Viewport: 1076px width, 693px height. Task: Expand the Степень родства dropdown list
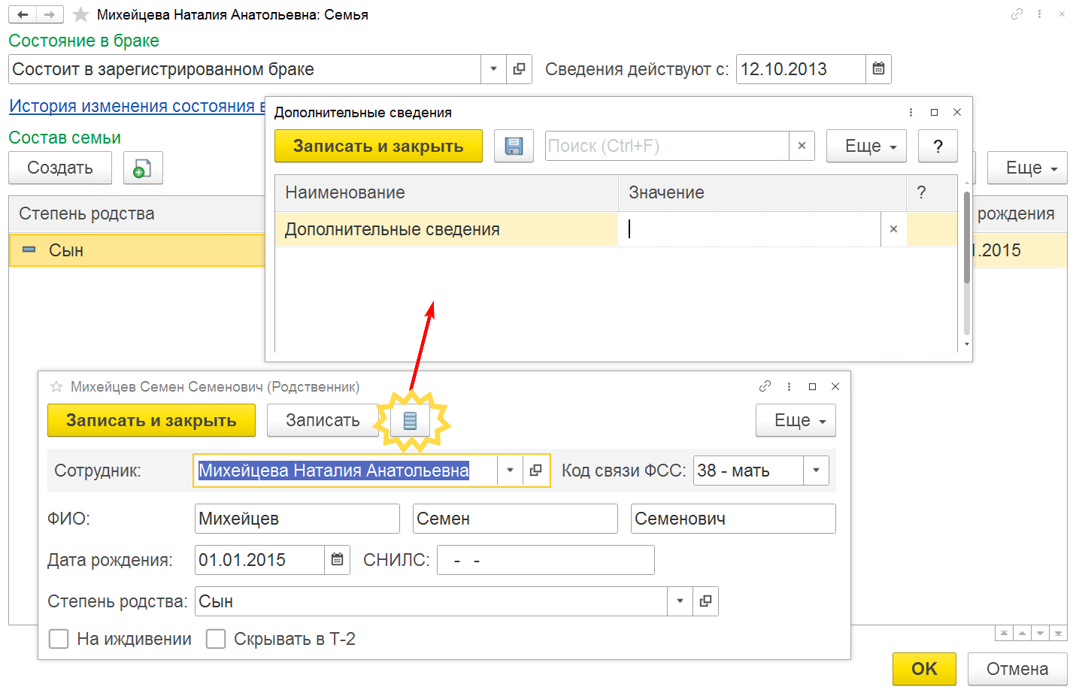[x=680, y=601]
